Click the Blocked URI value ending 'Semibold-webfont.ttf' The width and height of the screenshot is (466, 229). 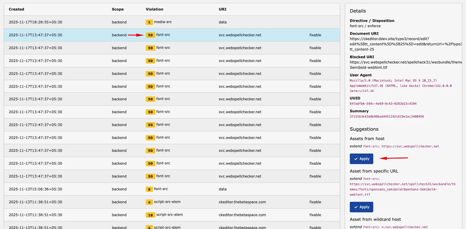point(406,65)
